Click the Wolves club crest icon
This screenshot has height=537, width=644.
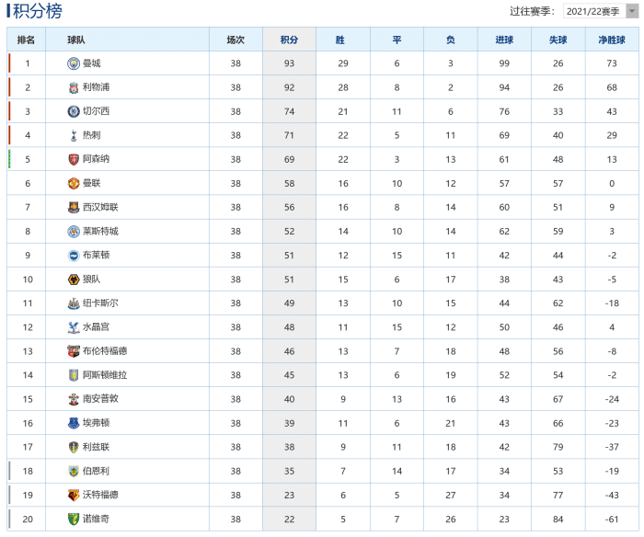(x=74, y=279)
